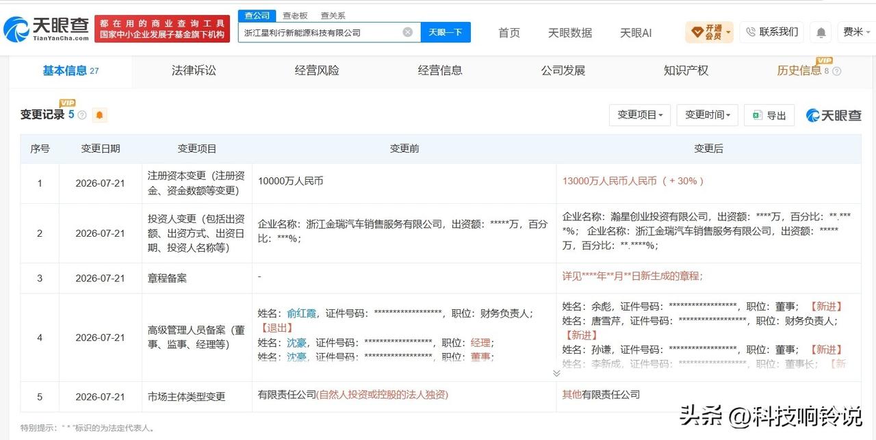Click the TianYanCha logo at top left
Image resolution: width=876 pixels, height=440 pixels.
(x=47, y=28)
